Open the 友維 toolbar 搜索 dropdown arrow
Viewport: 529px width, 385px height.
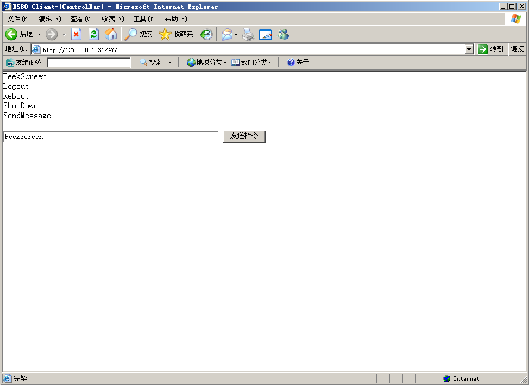pos(169,62)
